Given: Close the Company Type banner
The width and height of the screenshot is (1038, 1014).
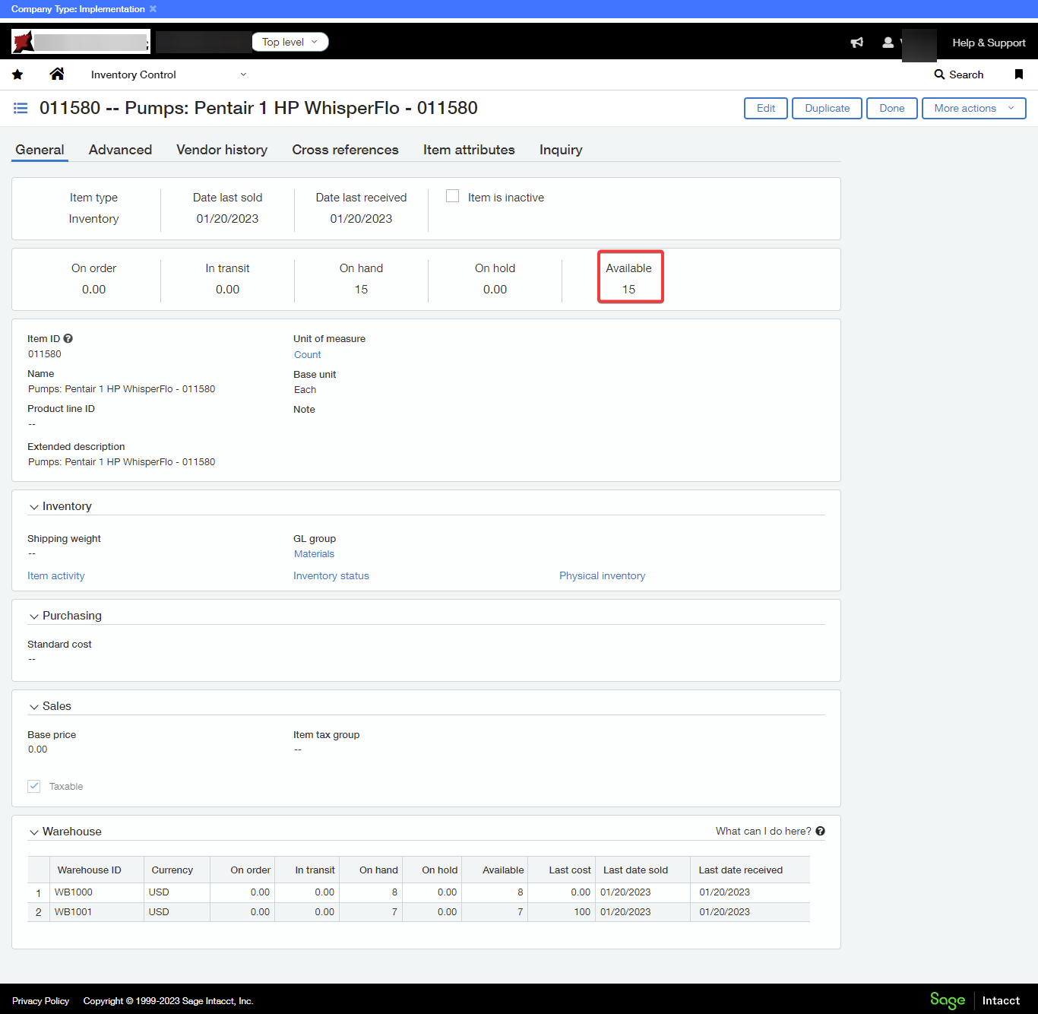Looking at the screenshot, I should coord(153,9).
